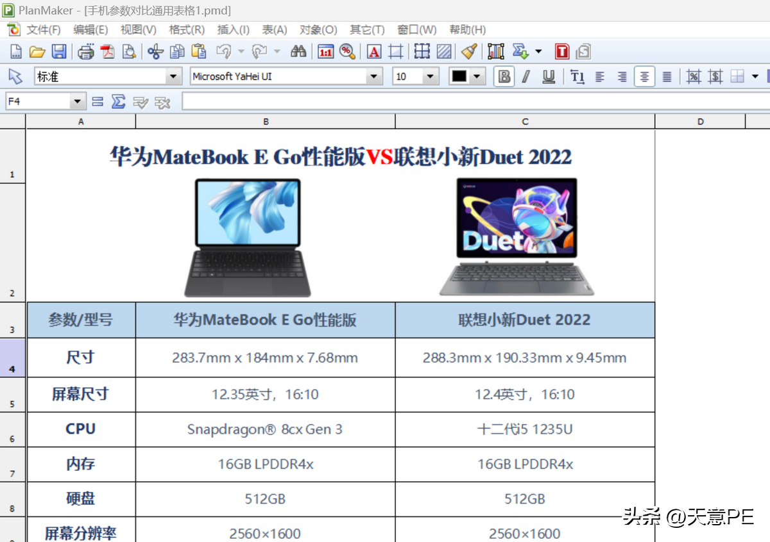Print the document with the printer icon
Screen dimensions: 770x542
[87, 52]
